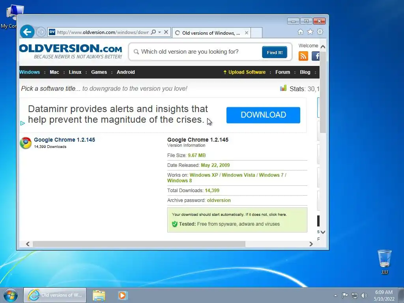Click the greyed forward navigation arrow
The height and width of the screenshot is (303, 404).
pos(41,32)
